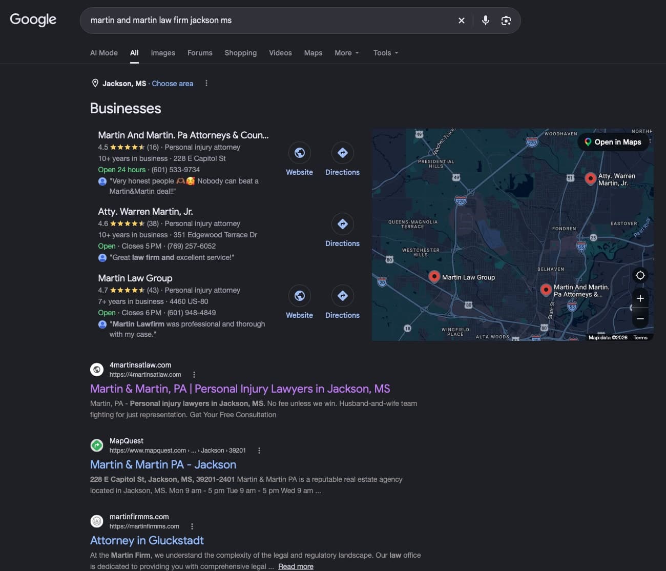Image resolution: width=666 pixels, height=571 pixels.
Task: Click the Website label under Martin Law Group
Action: (300, 315)
